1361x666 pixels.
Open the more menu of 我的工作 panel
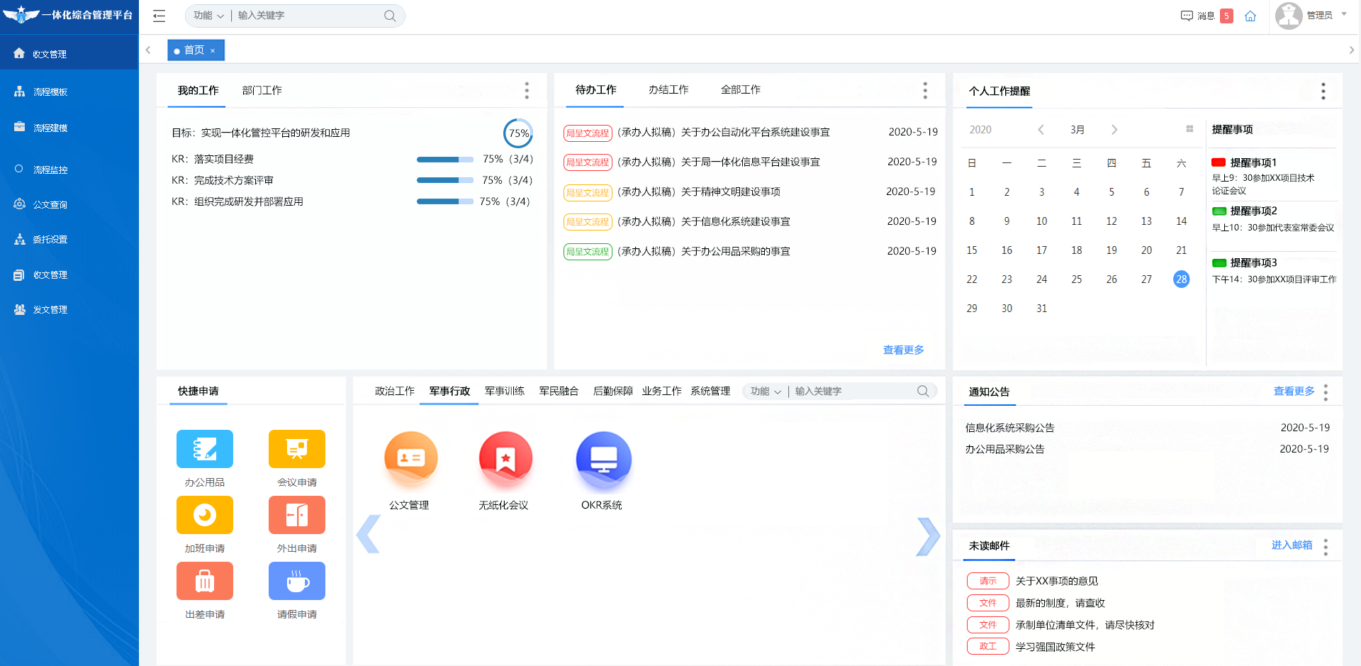pos(527,90)
